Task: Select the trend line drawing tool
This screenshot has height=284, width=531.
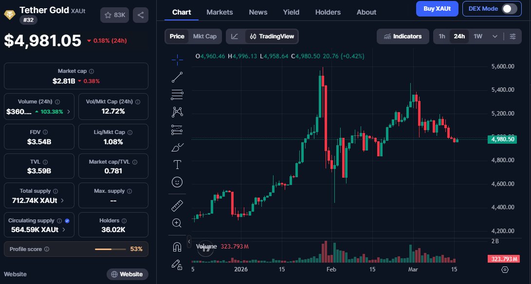Action: pos(177,77)
